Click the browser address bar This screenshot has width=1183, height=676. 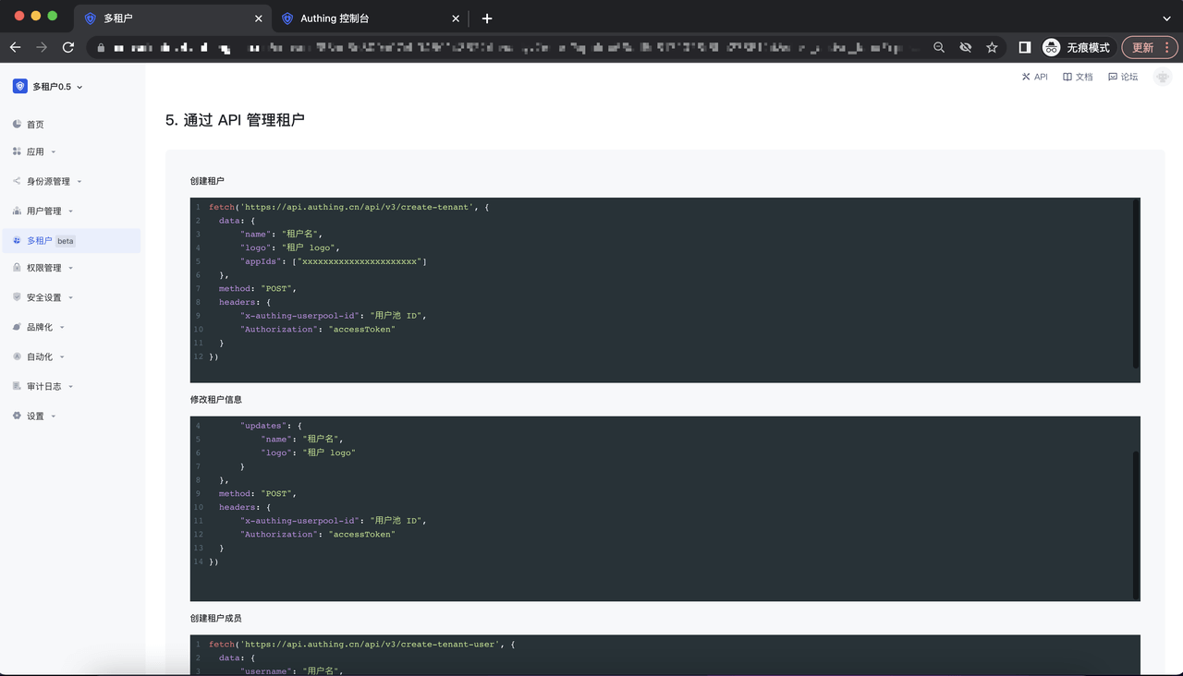click(x=508, y=47)
